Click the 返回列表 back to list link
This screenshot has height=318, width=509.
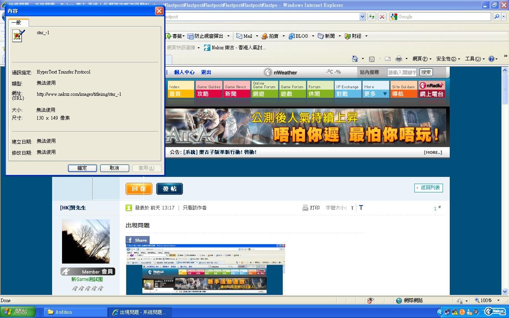[x=429, y=188]
